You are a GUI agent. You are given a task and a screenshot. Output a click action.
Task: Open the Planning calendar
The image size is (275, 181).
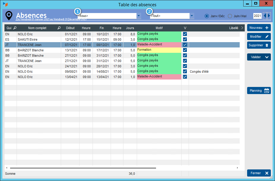259,91
